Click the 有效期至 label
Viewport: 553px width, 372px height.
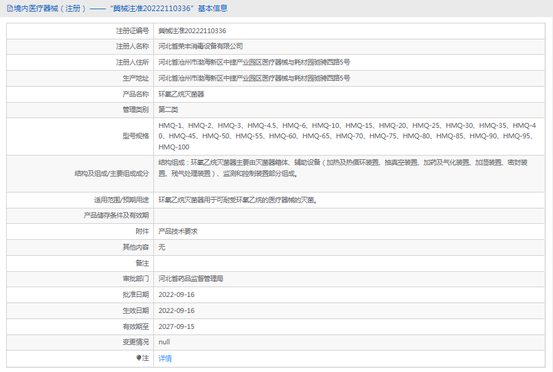pos(135,326)
